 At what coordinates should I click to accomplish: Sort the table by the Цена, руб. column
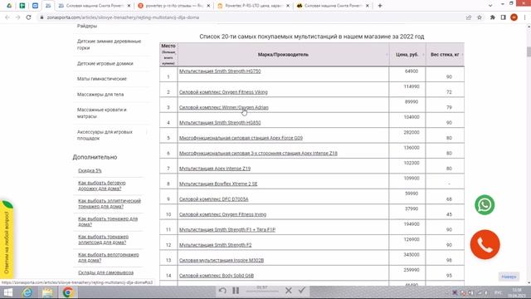tap(407, 54)
